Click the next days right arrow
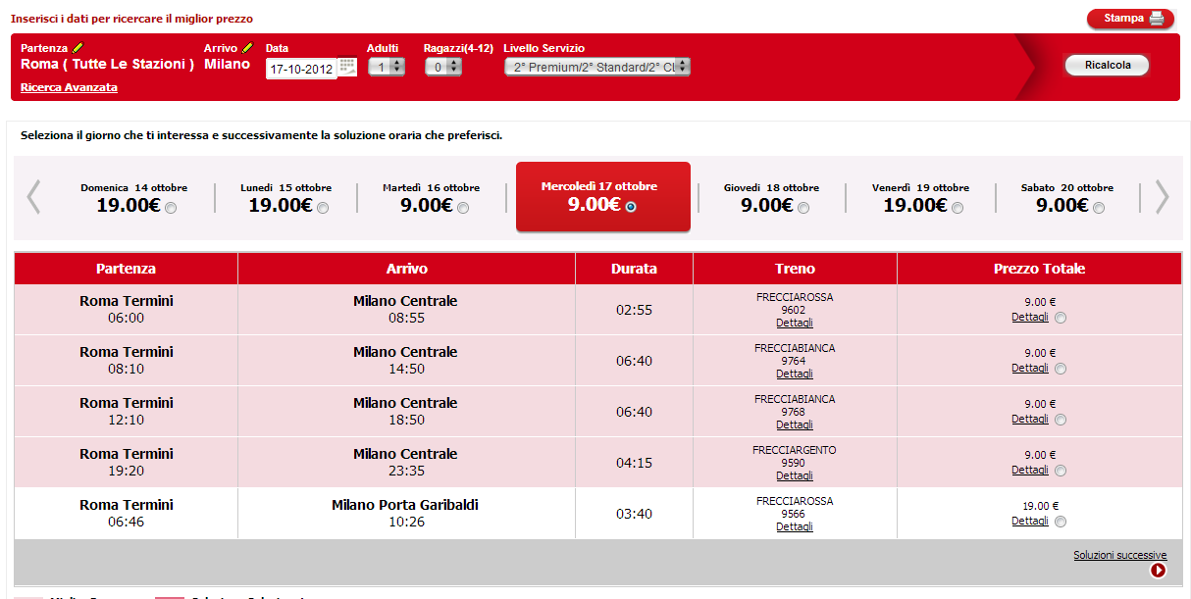The width and height of the screenshot is (1191, 599). tap(1162, 197)
